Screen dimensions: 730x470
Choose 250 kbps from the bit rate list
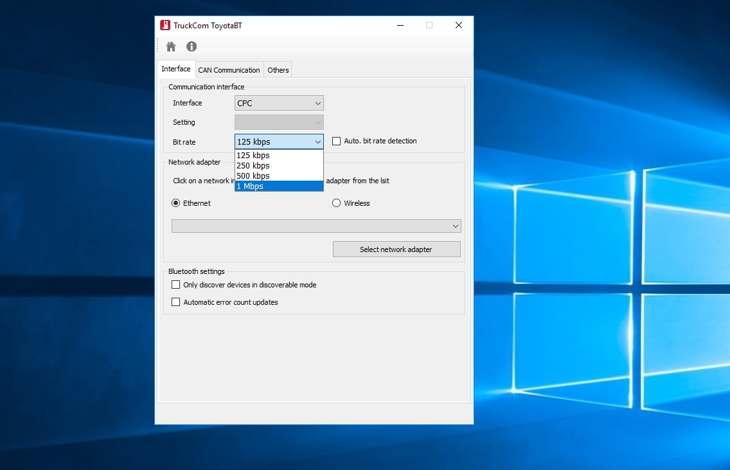point(279,166)
